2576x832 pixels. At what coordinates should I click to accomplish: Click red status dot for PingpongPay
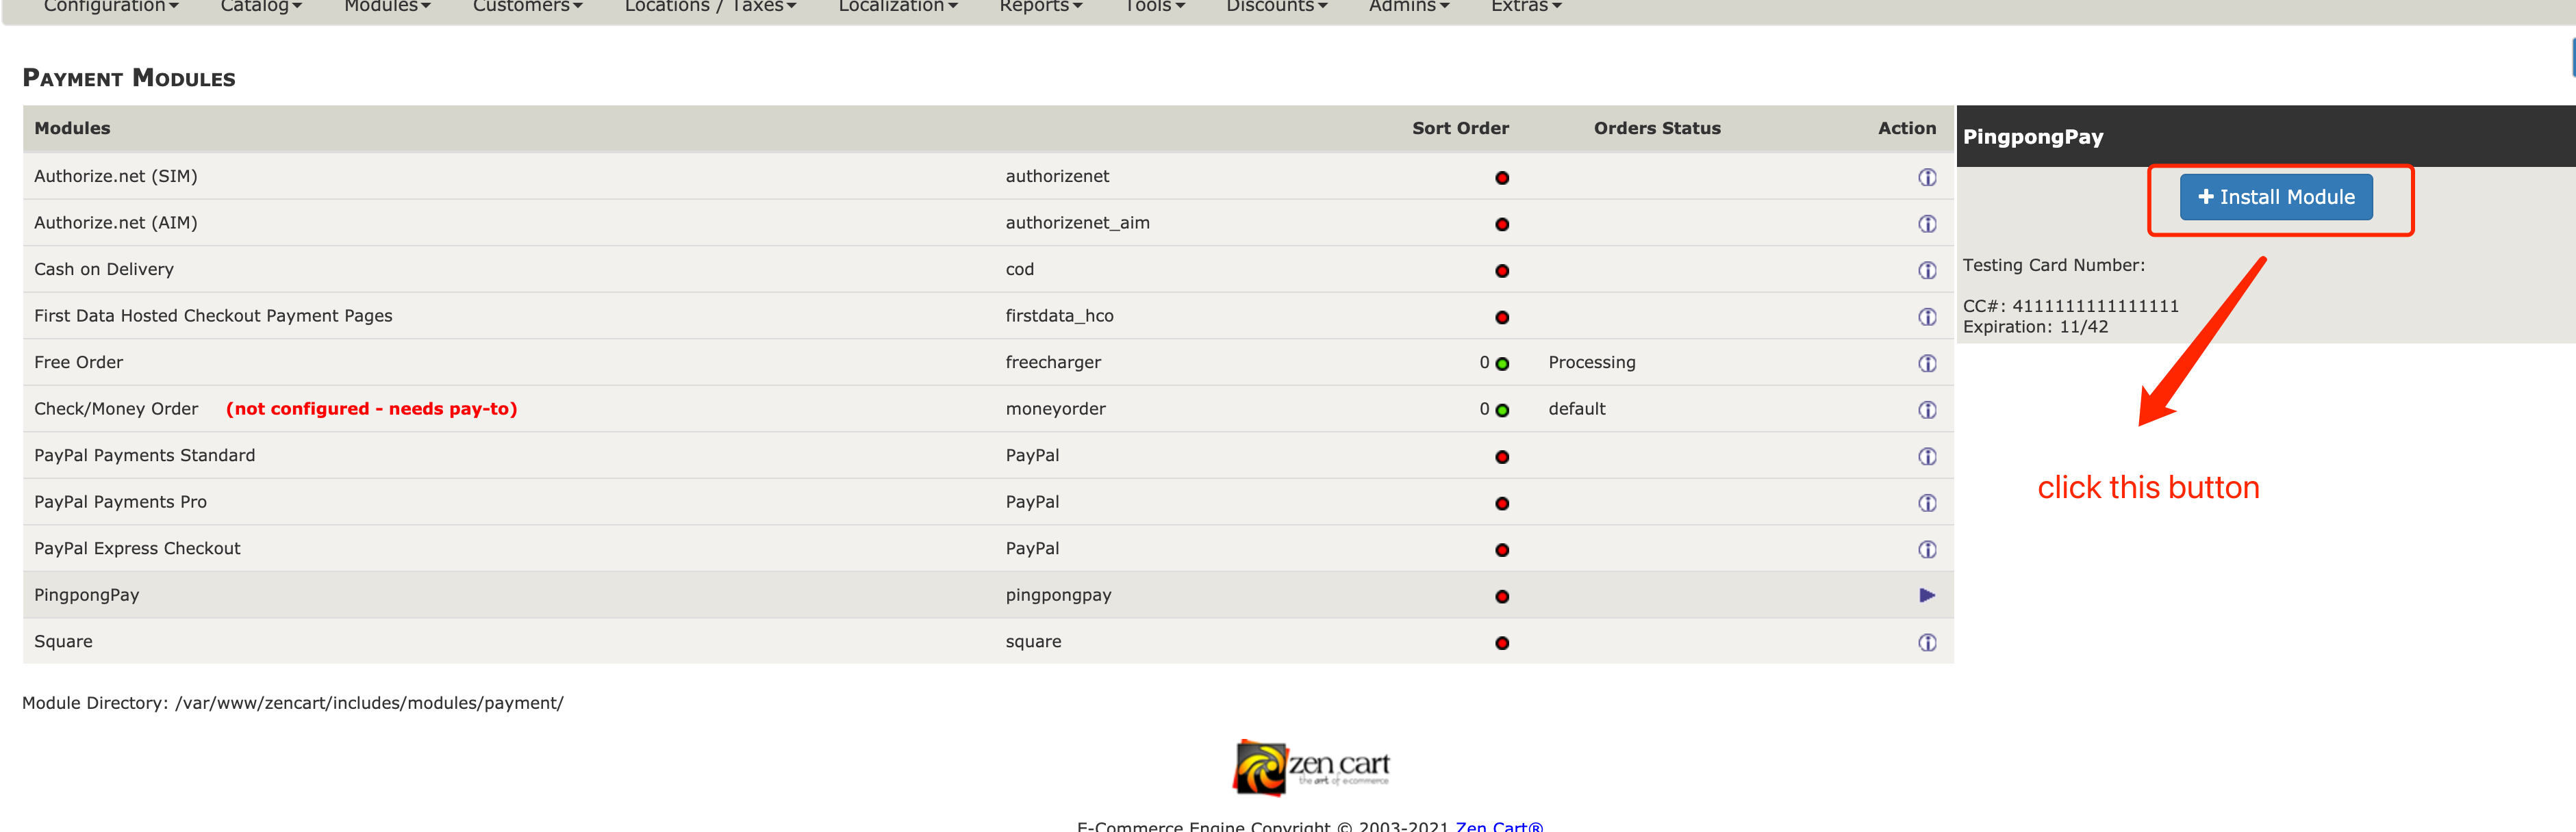tap(1501, 596)
